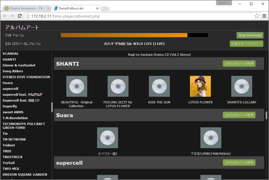Select TrySail in the artist sidebar
Screen dimensions: 269x180
coord(9,163)
